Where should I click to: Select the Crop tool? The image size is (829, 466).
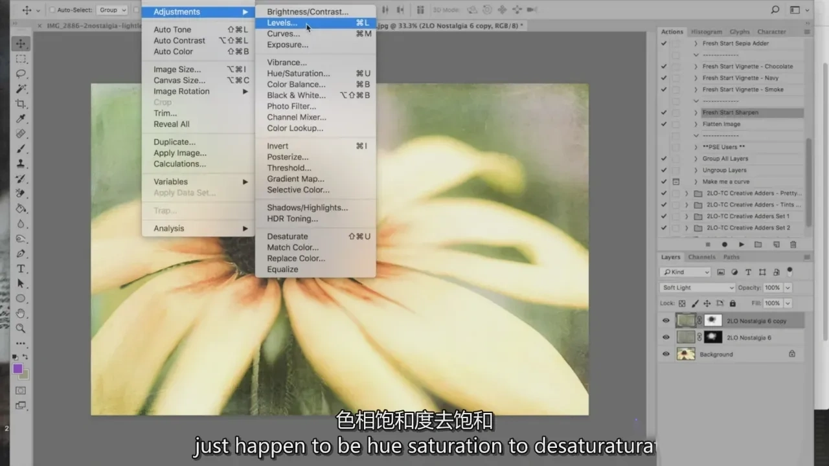tap(21, 104)
